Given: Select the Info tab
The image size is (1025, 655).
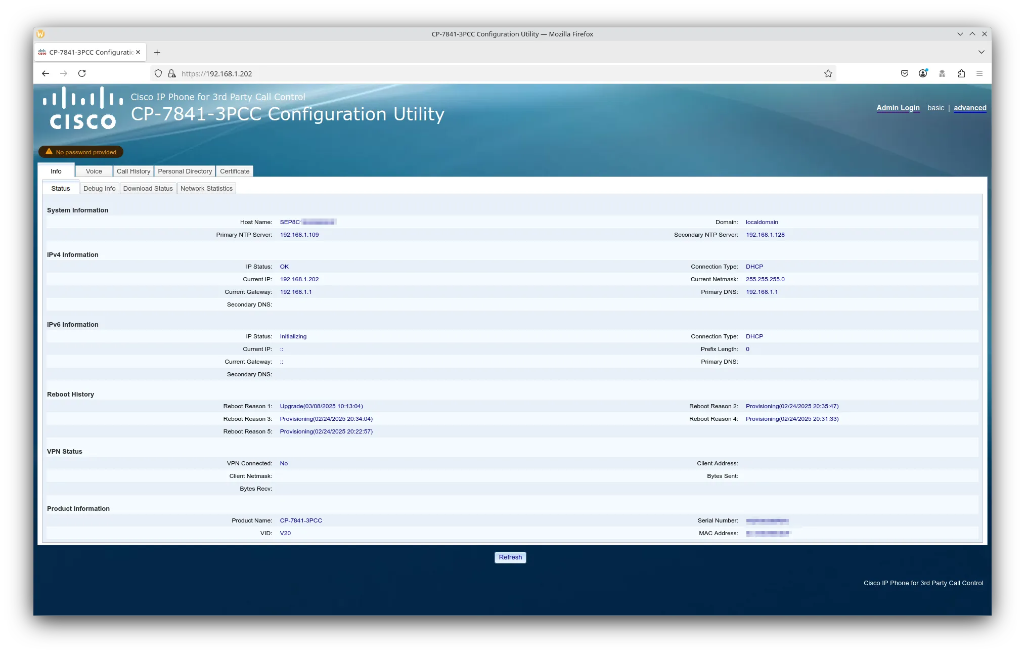Looking at the screenshot, I should click(56, 171).
